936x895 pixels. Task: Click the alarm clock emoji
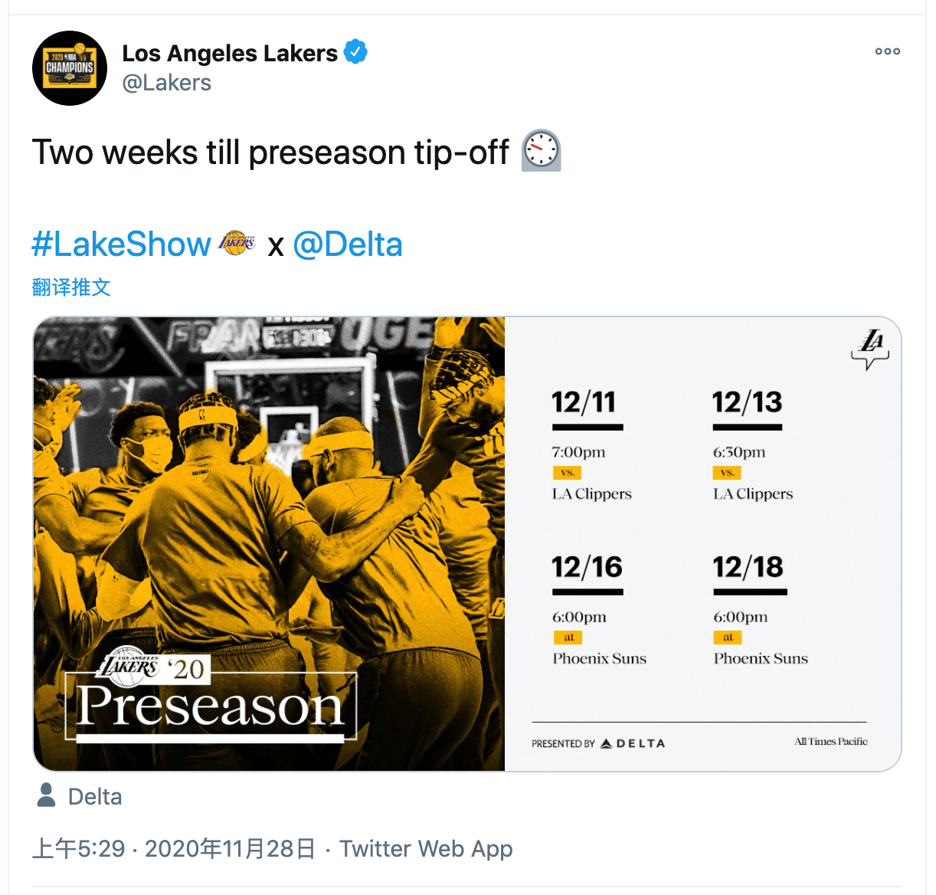point(542,150)
